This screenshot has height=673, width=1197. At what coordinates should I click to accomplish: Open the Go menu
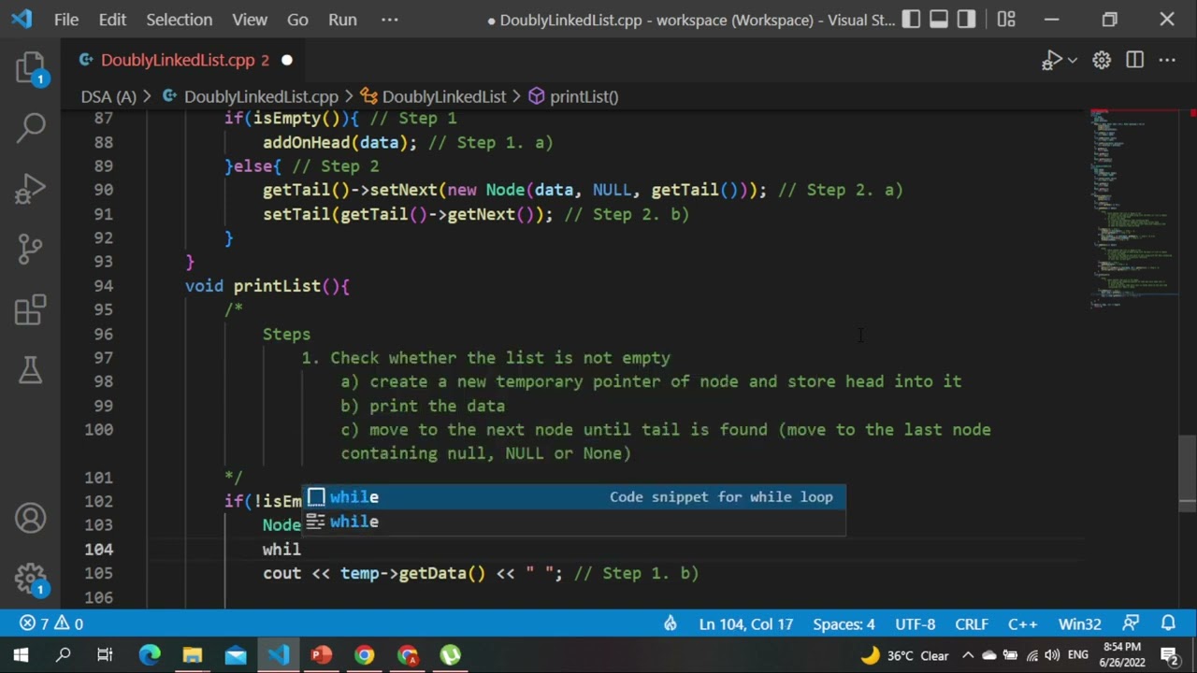(x=297, y=20)
